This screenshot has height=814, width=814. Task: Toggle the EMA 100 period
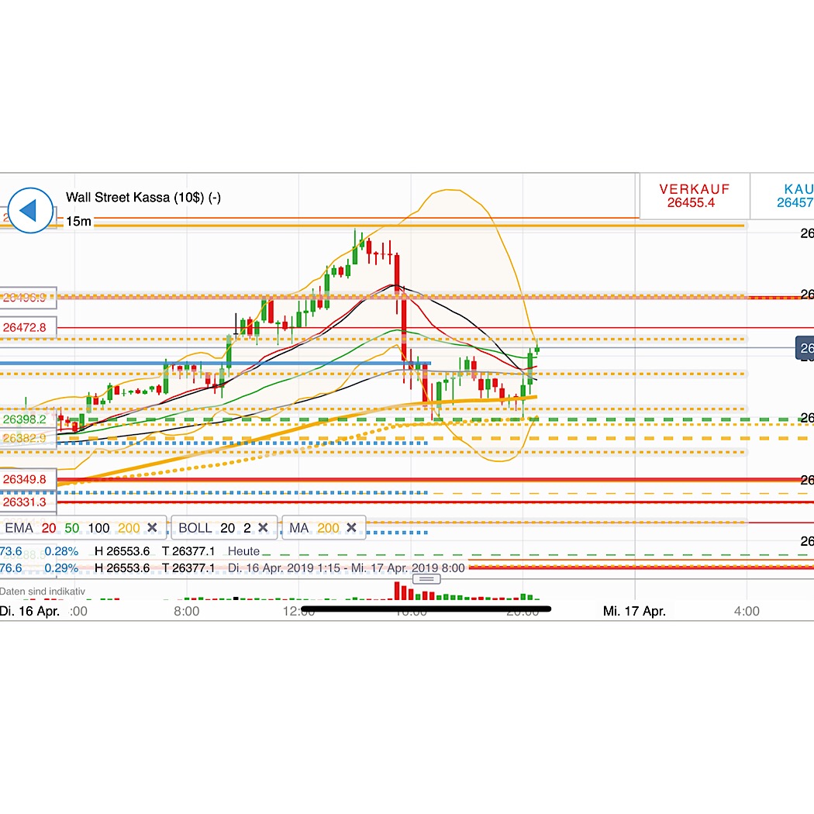[x=98, y=527]
